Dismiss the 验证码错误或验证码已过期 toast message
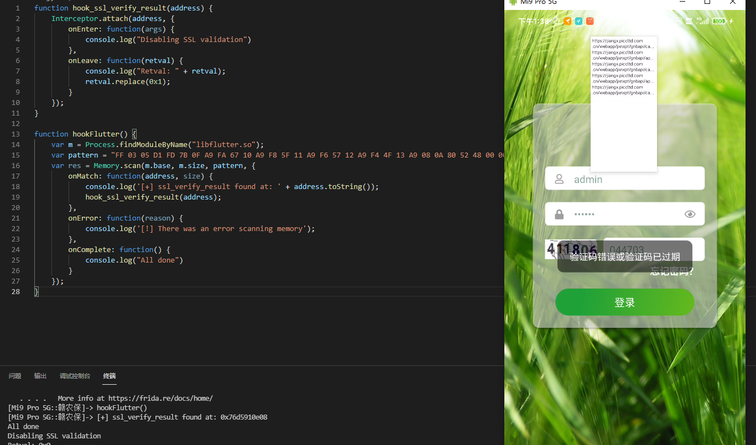Screen dimensions: 756x445 [x=624, y=256]
